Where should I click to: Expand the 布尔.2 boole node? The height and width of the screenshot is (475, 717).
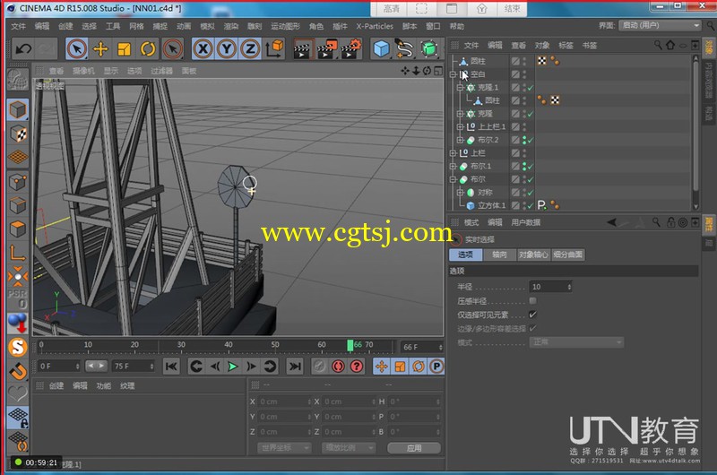pyautogui.click(x=460, y=140)
